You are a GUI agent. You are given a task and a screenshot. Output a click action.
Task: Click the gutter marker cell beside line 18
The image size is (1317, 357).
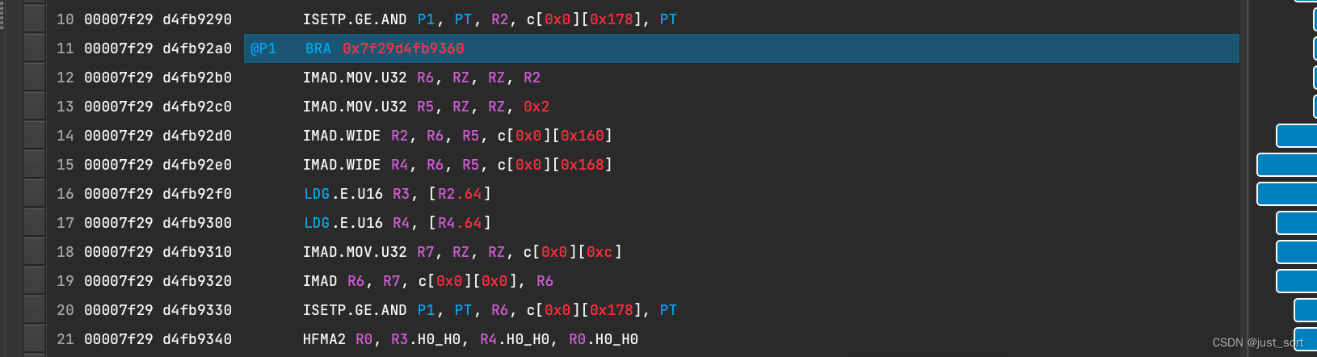[x=34, y=252]
